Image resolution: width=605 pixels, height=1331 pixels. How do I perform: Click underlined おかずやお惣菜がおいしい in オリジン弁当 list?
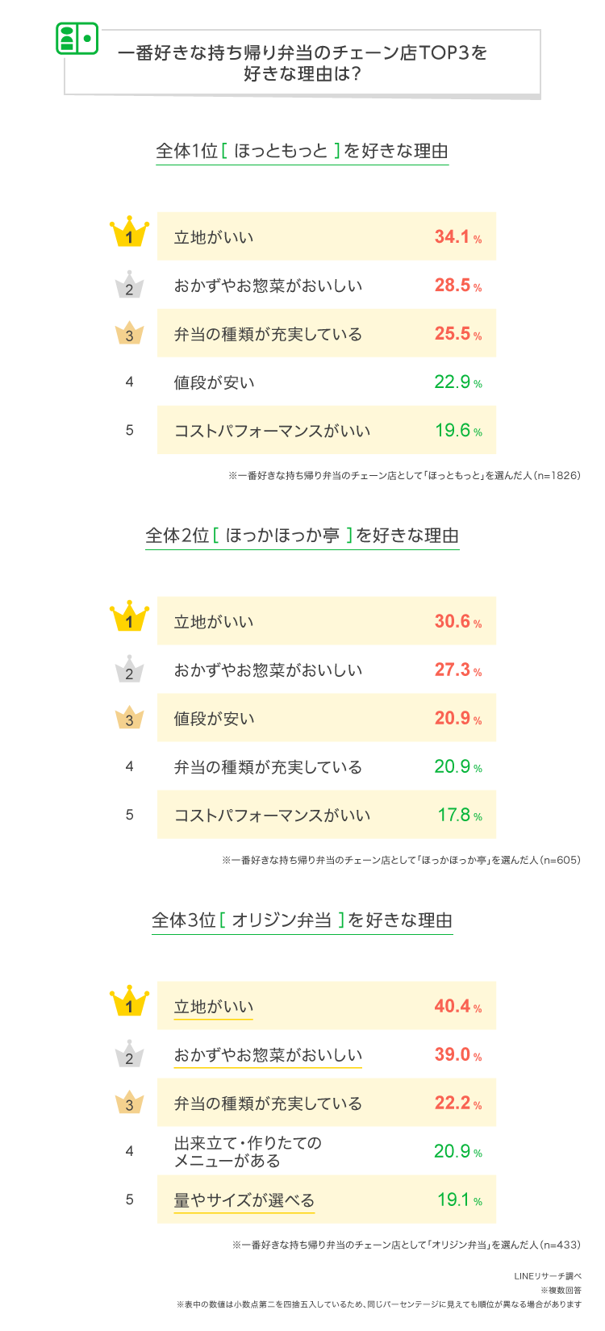click(268, 1055)
